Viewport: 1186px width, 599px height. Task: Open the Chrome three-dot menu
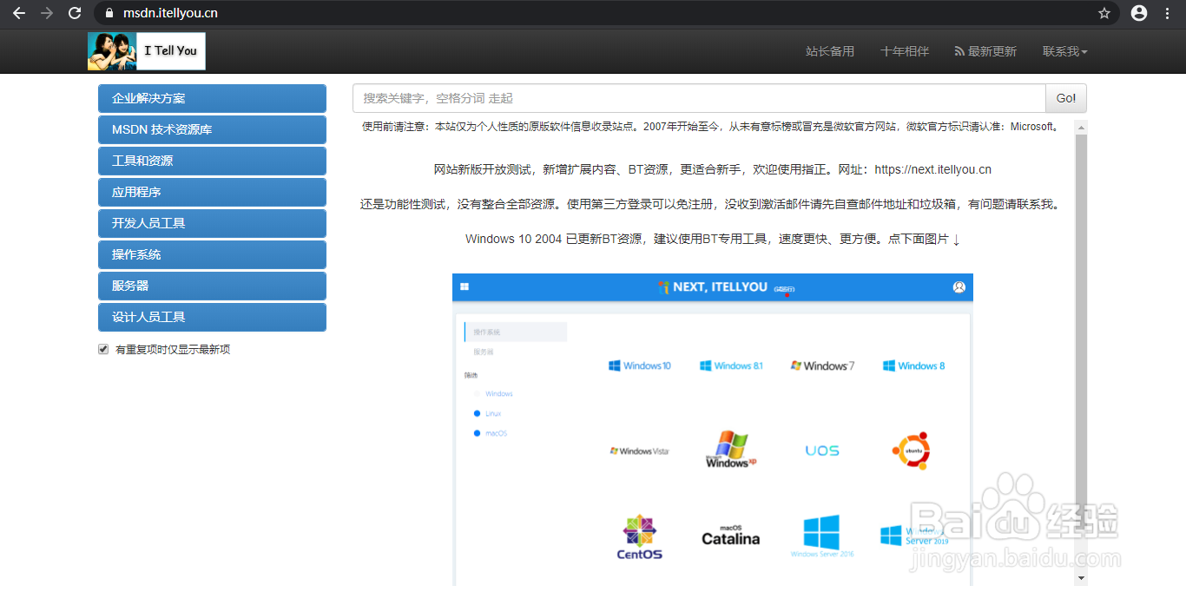tap(1169, 13)
